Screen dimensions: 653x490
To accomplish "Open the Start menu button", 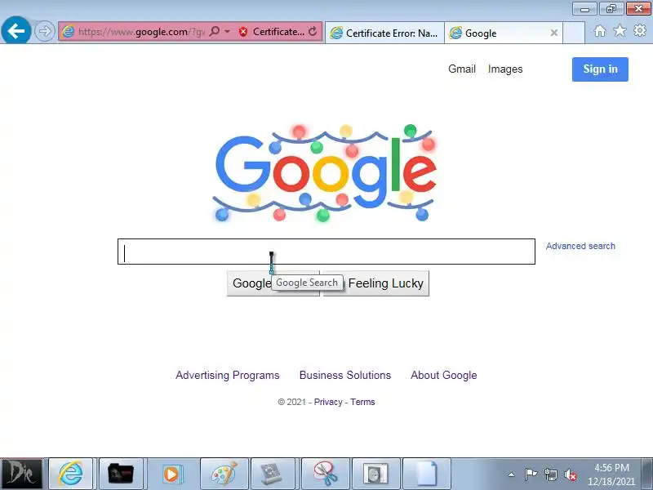I will (21, 474).
